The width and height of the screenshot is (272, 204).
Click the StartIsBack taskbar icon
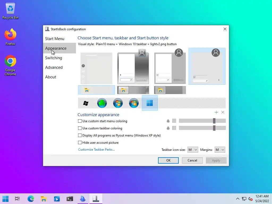96,199
